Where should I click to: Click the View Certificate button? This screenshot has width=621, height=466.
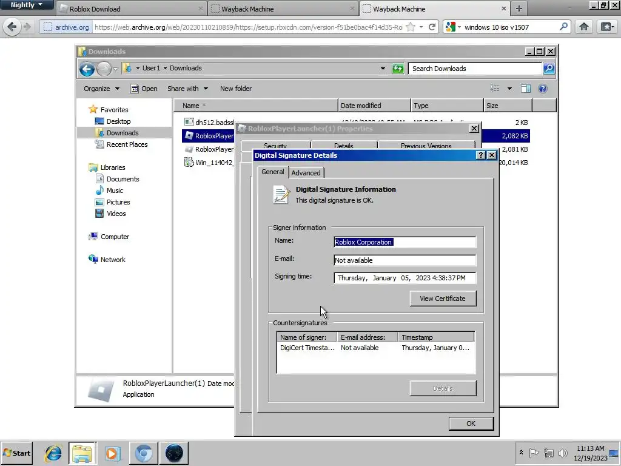tap(443, 299)
